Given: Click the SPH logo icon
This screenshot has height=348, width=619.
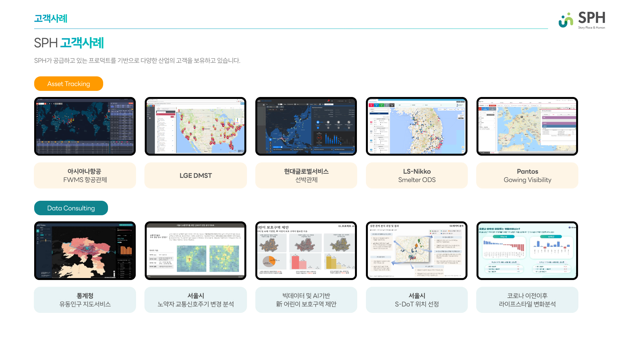Looking at the screenshot, I should coord(566,20).
